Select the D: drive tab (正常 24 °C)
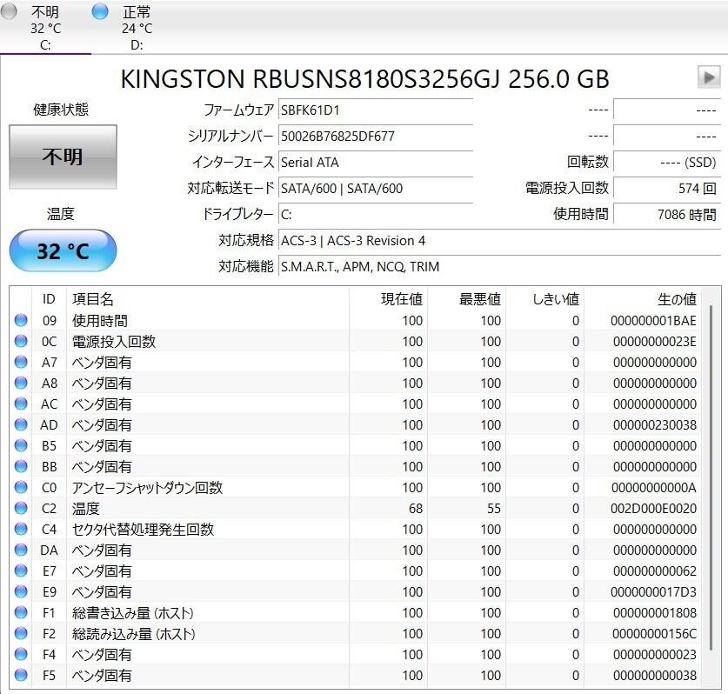 click(137, 27)
